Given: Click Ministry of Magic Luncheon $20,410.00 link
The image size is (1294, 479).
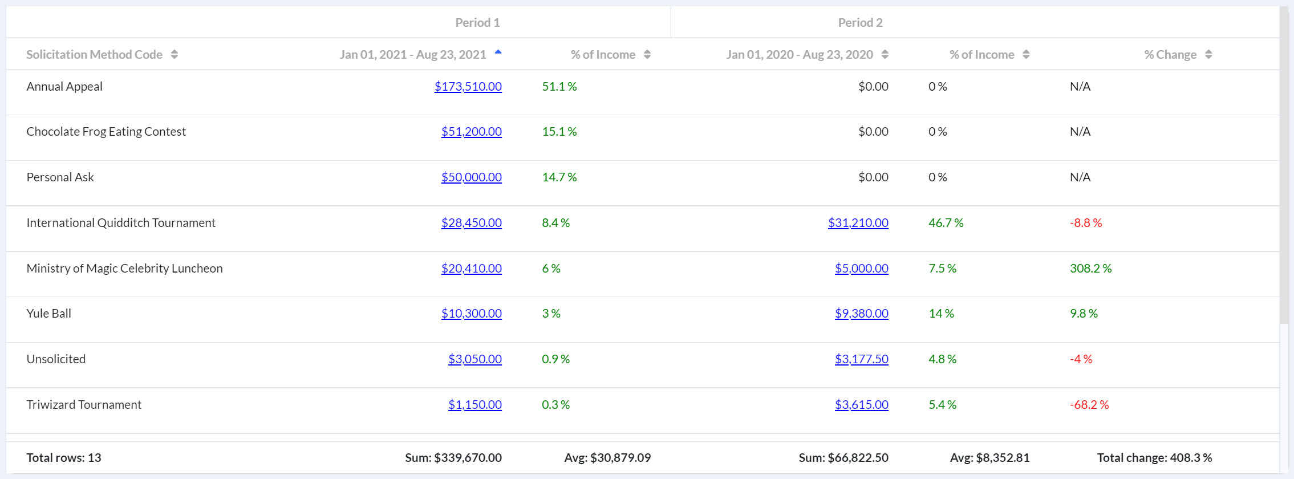Looking at the screenshot, I should click(x=471, y=269).
